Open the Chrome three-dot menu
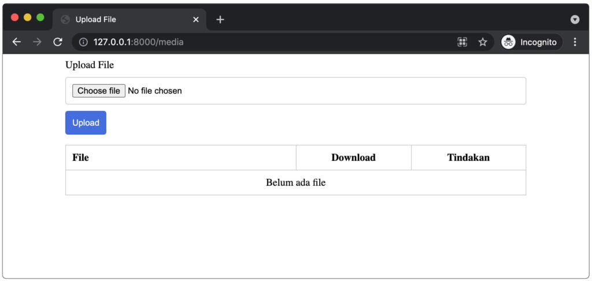This screenshot has width=592, height=281. 575,42
